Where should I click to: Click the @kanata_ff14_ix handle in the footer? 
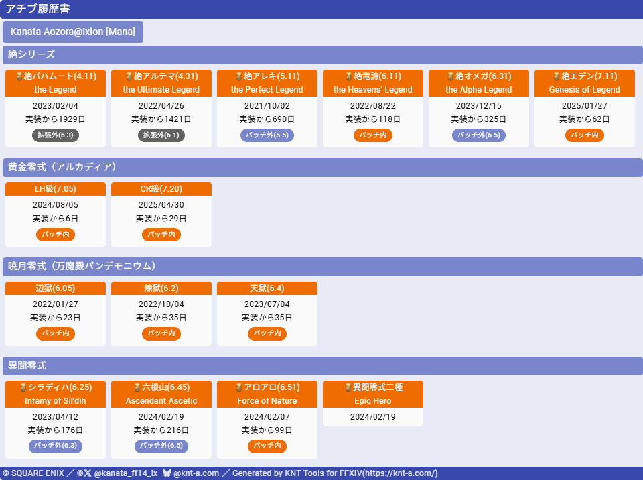(126, 473)
